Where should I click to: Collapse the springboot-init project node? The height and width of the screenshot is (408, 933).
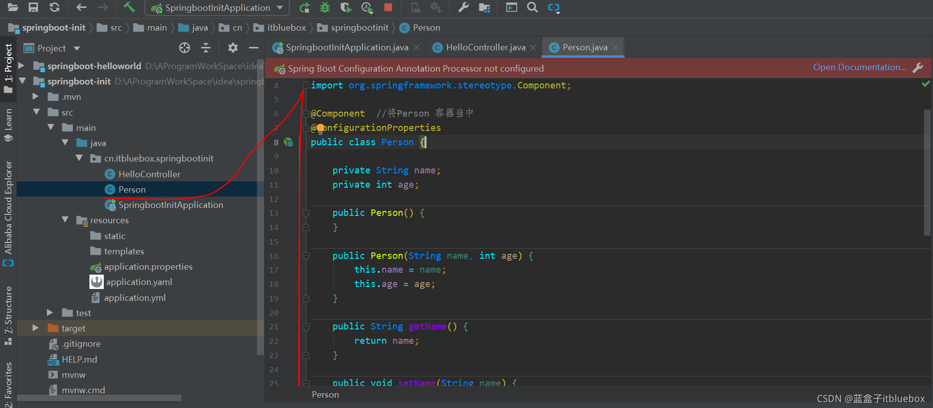22,81
